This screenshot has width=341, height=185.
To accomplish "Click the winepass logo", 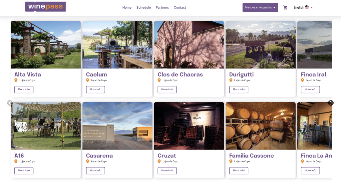I will pyautogui.click(x=46, y=7).
